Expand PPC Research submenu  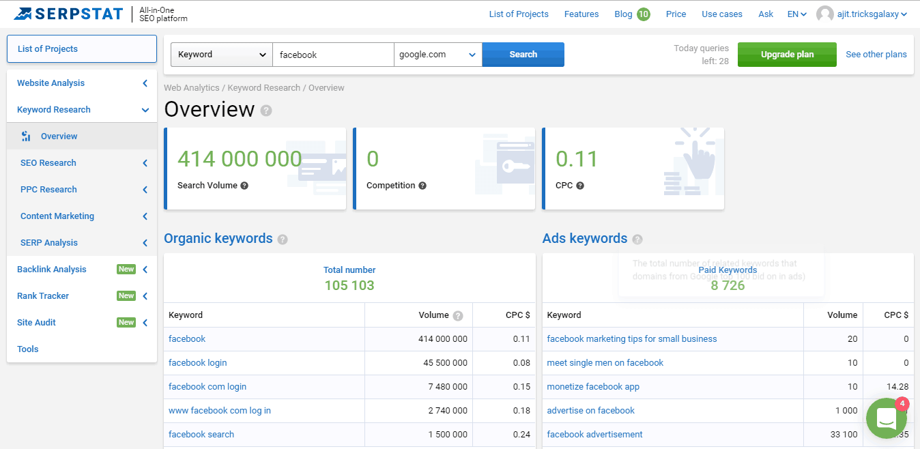click(x=145, y=190)
